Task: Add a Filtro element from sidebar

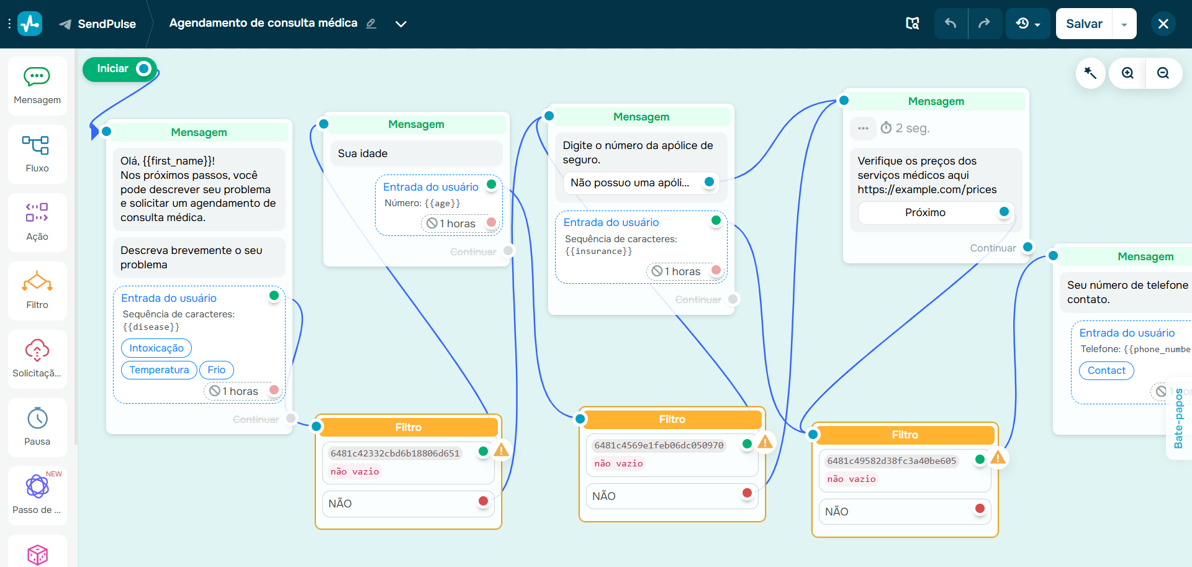Action: [x=37, y=291]
